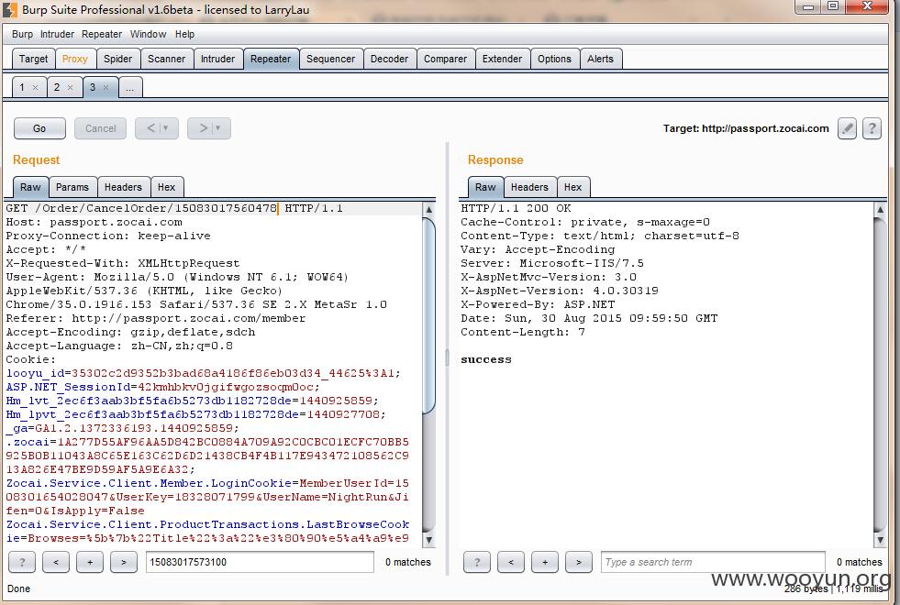Show the response Raw view tab
The height and width of the screenshot is (605, 900).
[485, 187]
